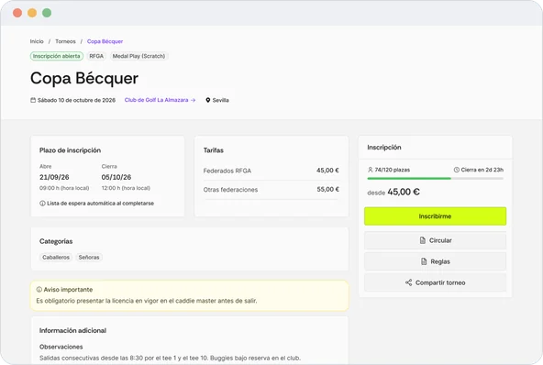Image resolution: width=543 pixels, height=365 pixels.
Task: Open the Club de Golf La Almazara link
Action: pyautogui.click(x=160, y=100)
